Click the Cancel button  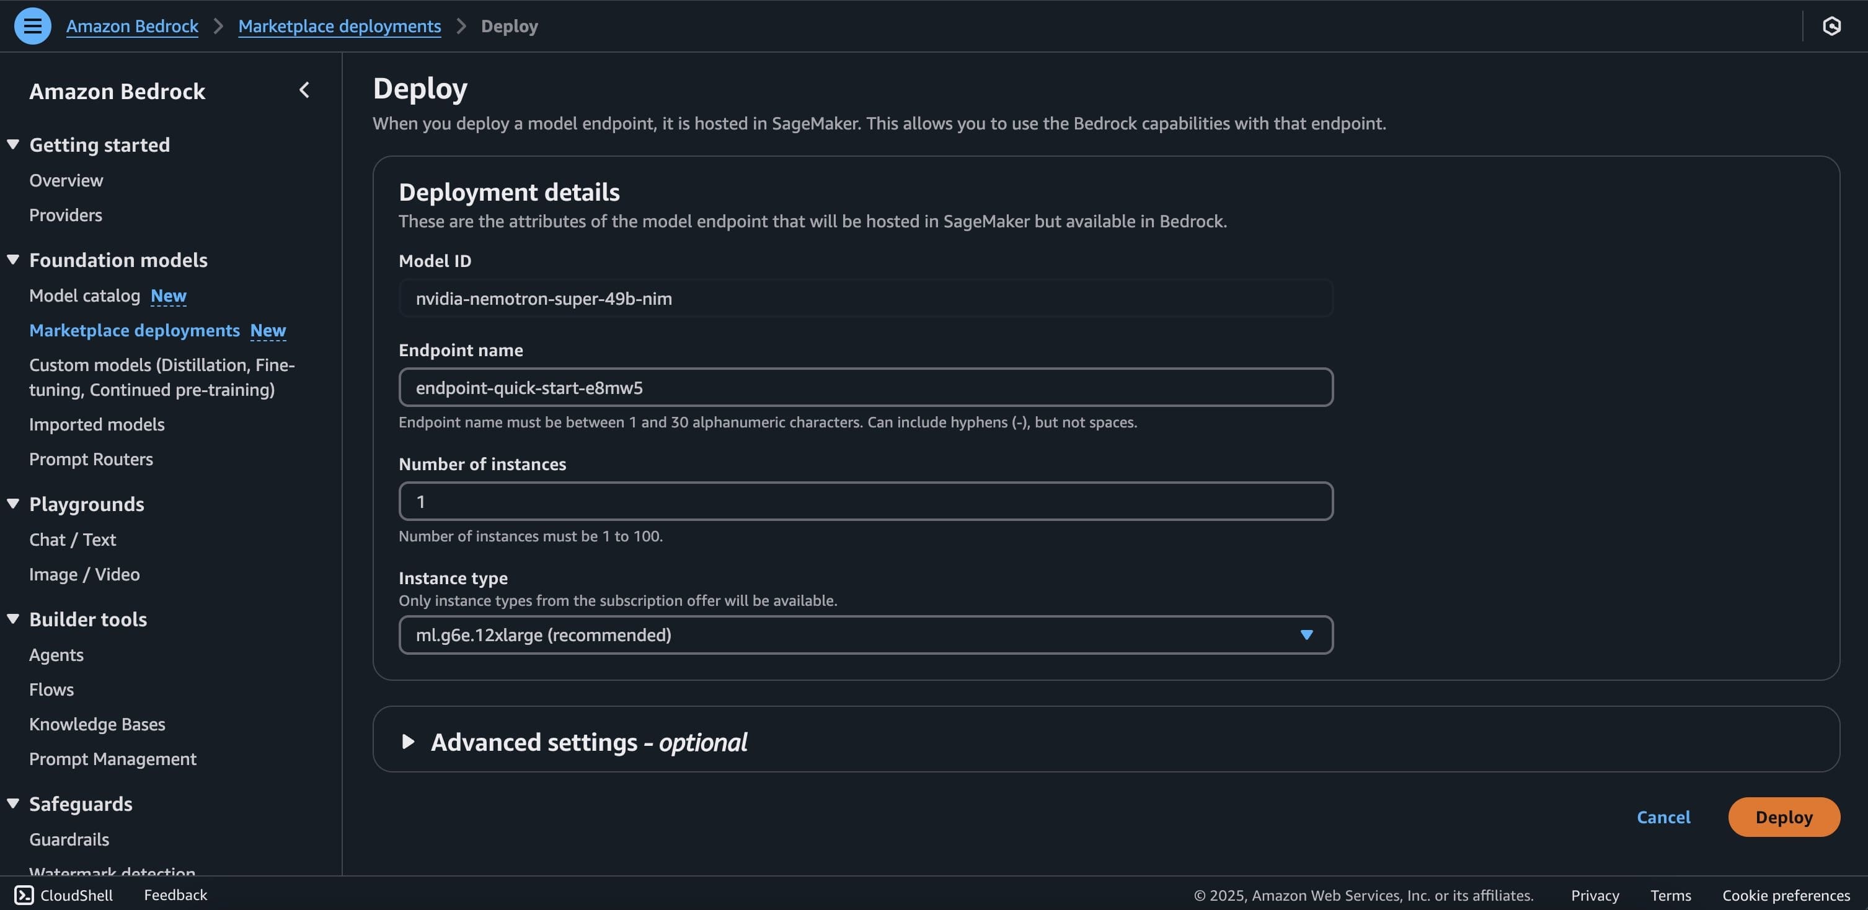pos(1663,817)
